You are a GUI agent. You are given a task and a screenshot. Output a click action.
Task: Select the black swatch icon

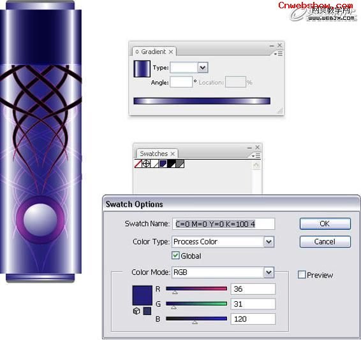[x=172, y=164]
